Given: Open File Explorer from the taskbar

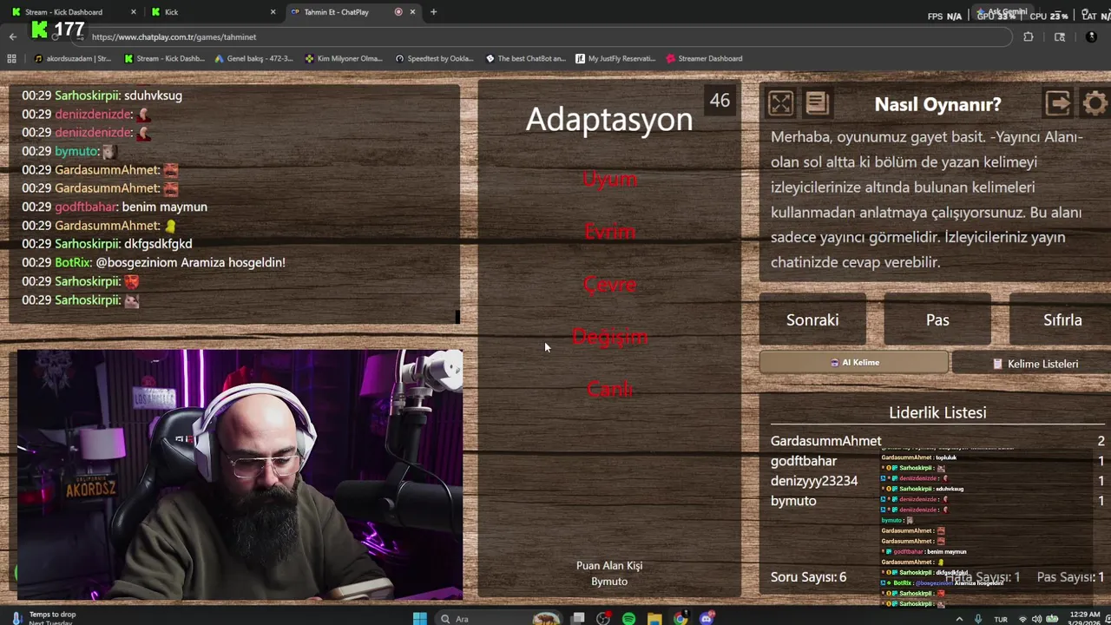Looking at the screenshot, I should [654, 619].
